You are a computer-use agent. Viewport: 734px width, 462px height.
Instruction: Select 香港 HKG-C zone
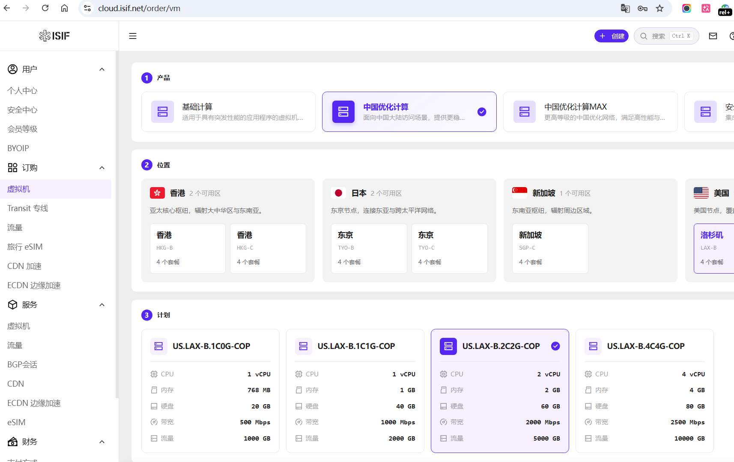click(x=268, y=248)
